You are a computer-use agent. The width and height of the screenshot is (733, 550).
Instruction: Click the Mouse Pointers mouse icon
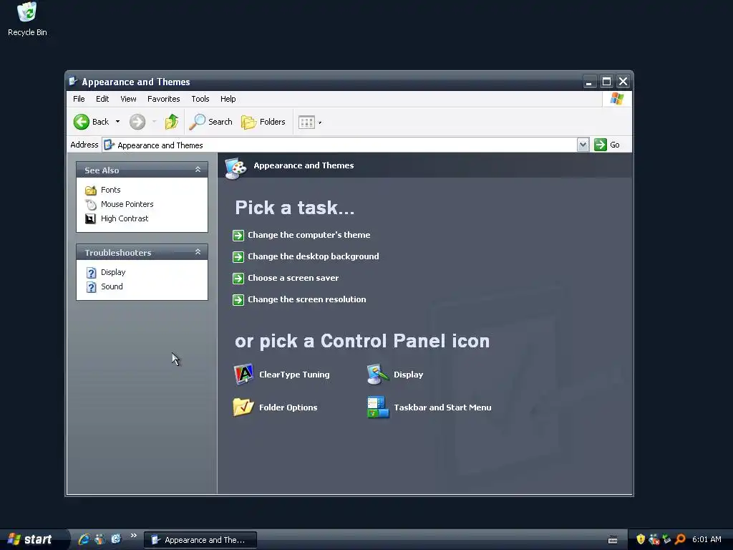pyautogui.click(x=91, y=204)
